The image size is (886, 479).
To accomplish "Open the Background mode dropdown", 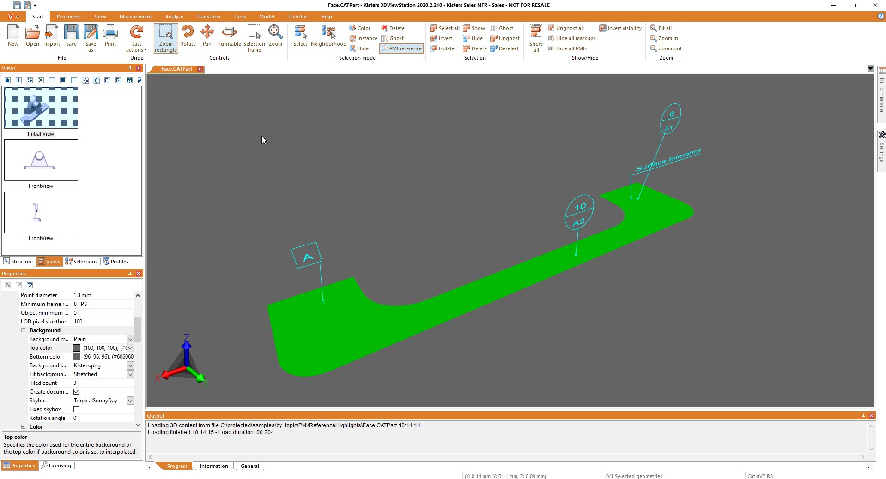I will click(x=130, y=339).
